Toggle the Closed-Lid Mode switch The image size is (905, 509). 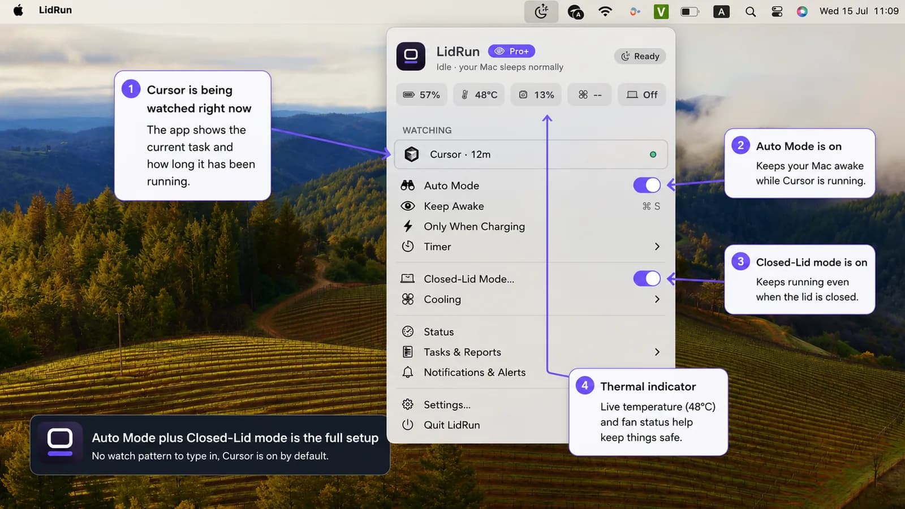(647, 279)
